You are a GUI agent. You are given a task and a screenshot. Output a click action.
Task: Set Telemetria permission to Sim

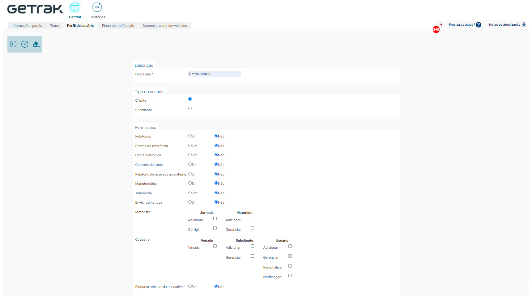pyautogui.click(x=190, y=193)
